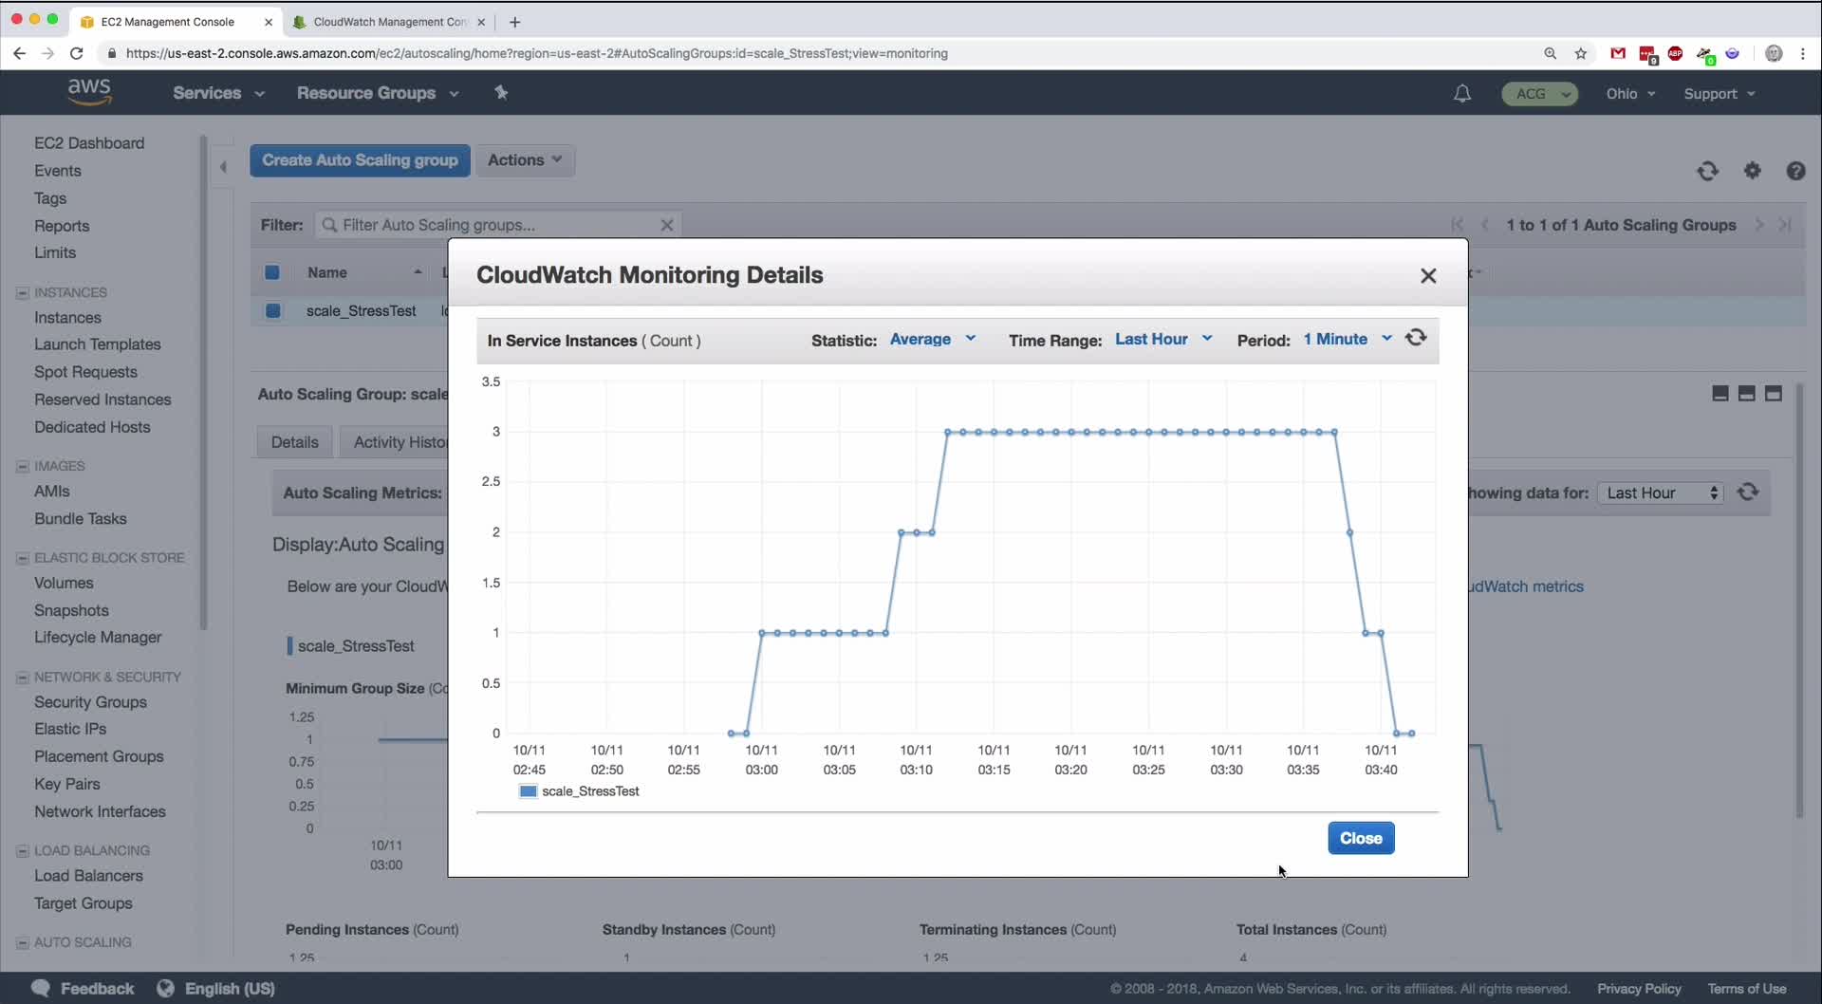
Task: Open Chrome three-dots menu
Action: coord(1803,53)
